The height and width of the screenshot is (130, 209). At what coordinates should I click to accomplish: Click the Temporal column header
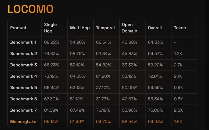coord(105,28)
